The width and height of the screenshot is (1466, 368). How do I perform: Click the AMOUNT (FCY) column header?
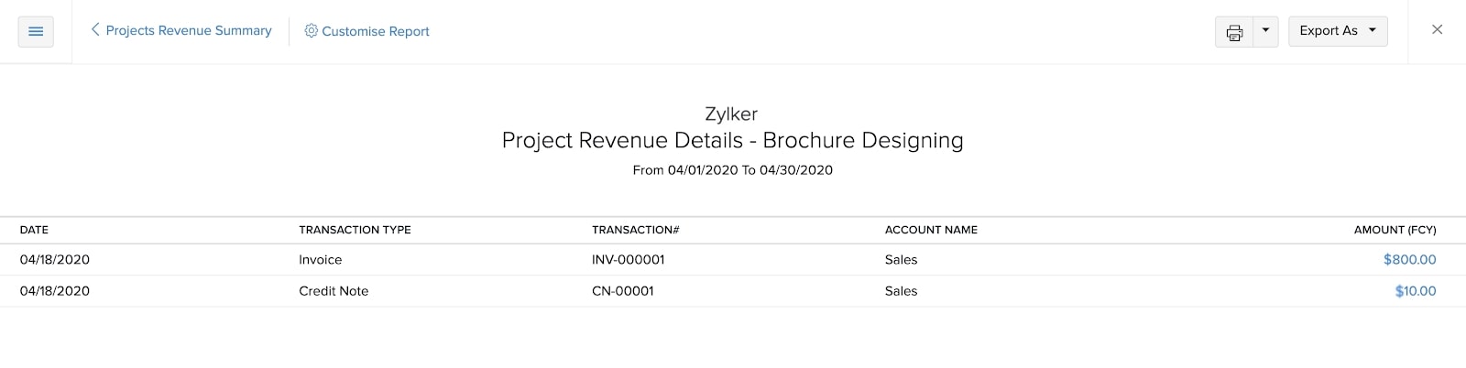1395,230
